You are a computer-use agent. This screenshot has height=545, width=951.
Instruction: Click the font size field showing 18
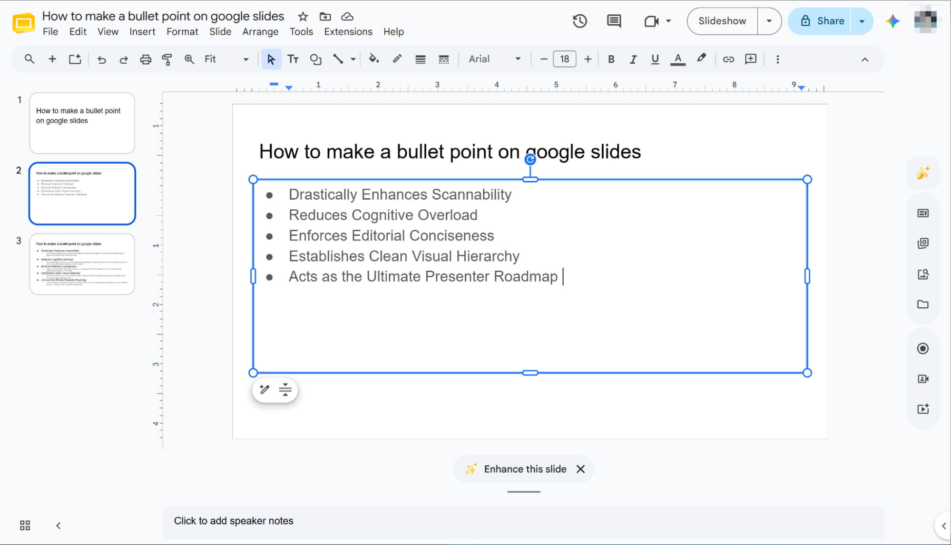565,59
